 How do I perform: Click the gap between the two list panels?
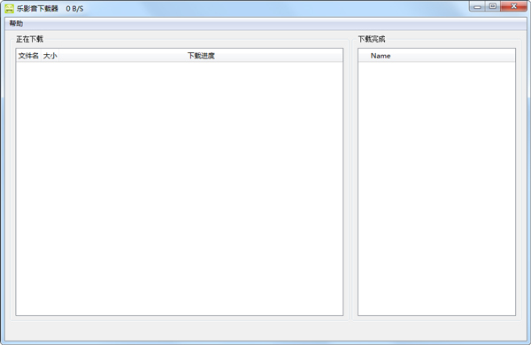(x=350, y=180)
